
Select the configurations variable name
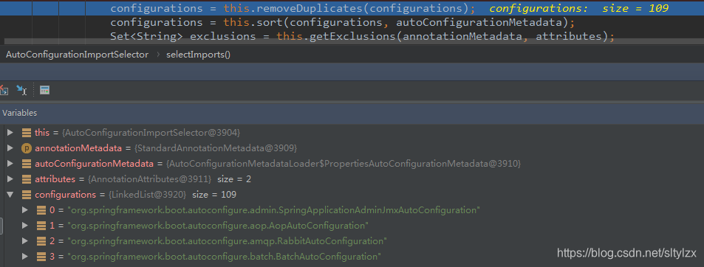(x=65, y=195)
